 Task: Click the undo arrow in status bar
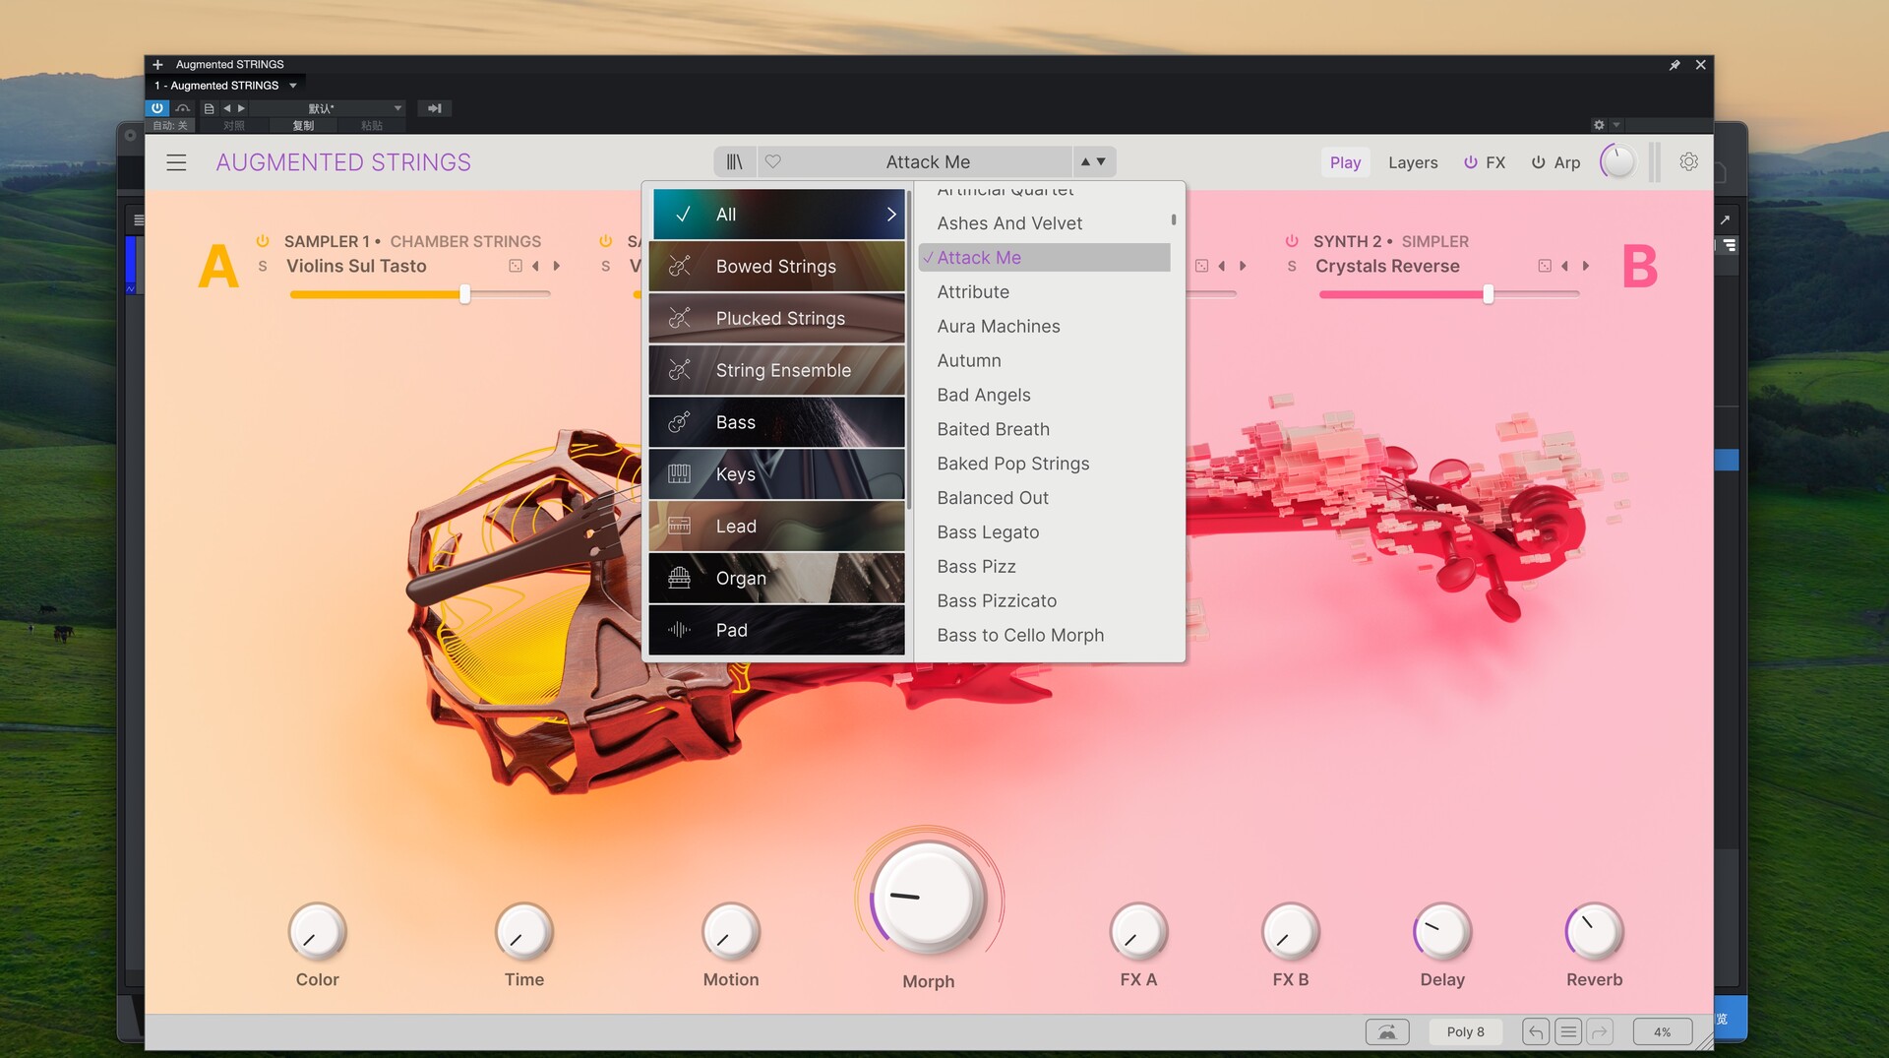coord(1536,1031)
